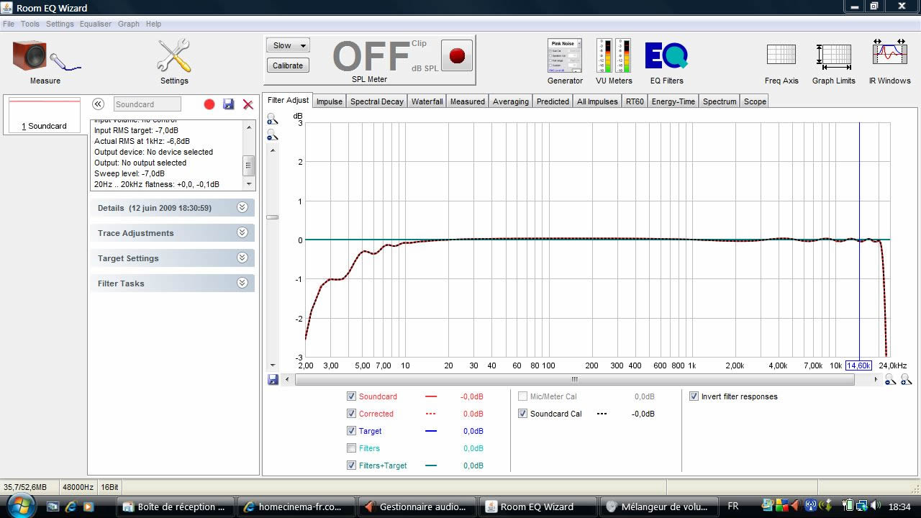The height and width of the screenshot is (518, 921).
Task: Open the Slow SPL weighting dropdown
Action: click(289, 45)
